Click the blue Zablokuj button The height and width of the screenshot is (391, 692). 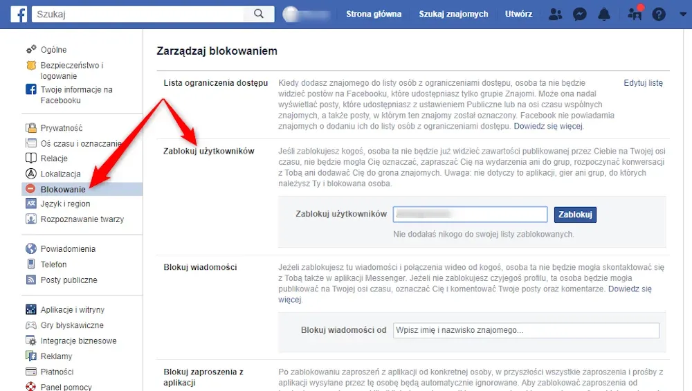point(575,215)
